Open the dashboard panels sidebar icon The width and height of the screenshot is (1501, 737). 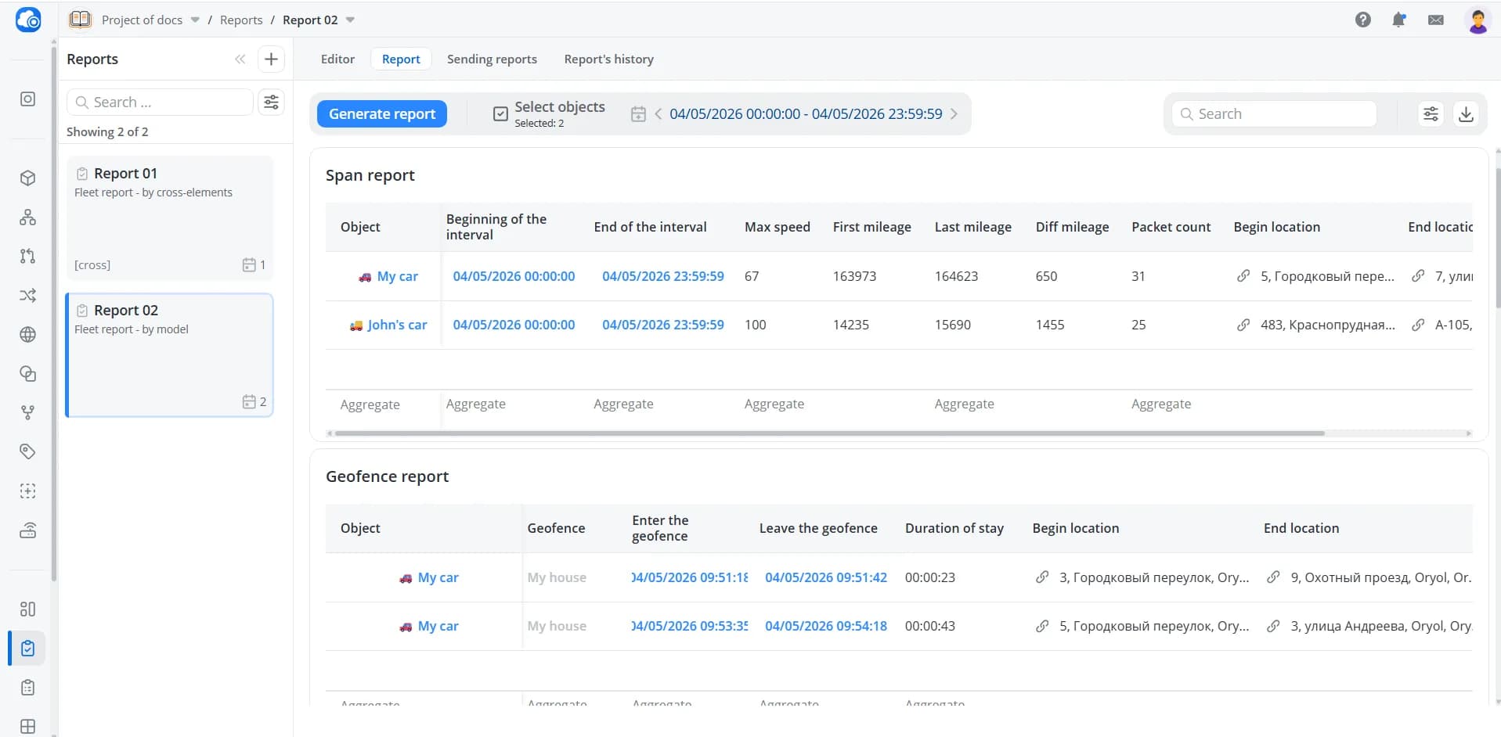[27, 609]
